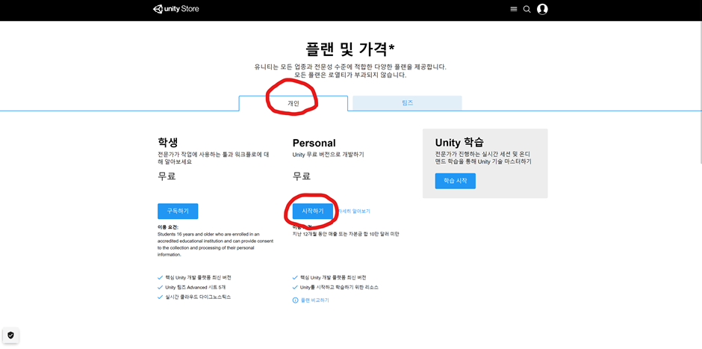Click the 무료 price under 학생
Screen dimensions: 702x349
click(167, 176)
